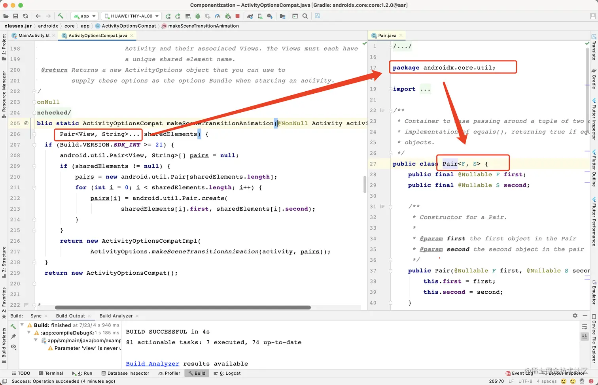Click the vertical scrollbar thumb of left editor

click(x=365, y=184)
